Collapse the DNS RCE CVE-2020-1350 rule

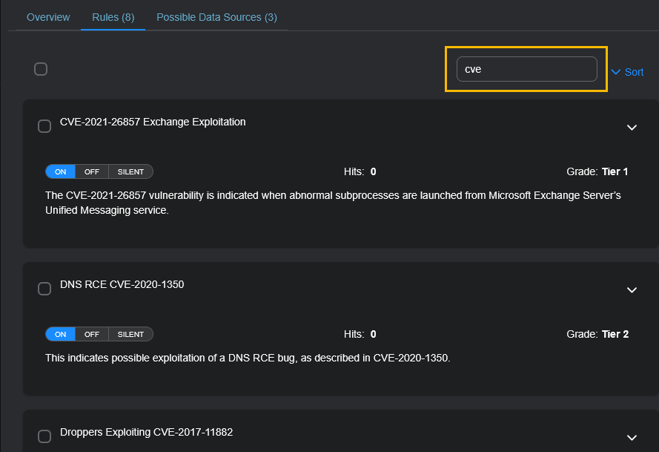coord(632,290)
